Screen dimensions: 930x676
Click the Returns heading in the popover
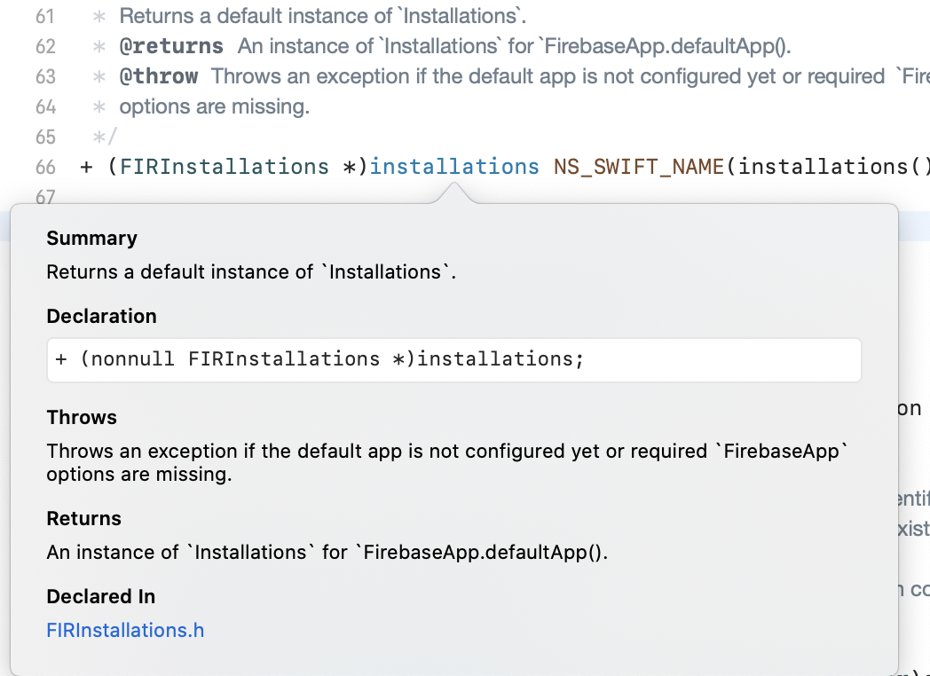83,519
